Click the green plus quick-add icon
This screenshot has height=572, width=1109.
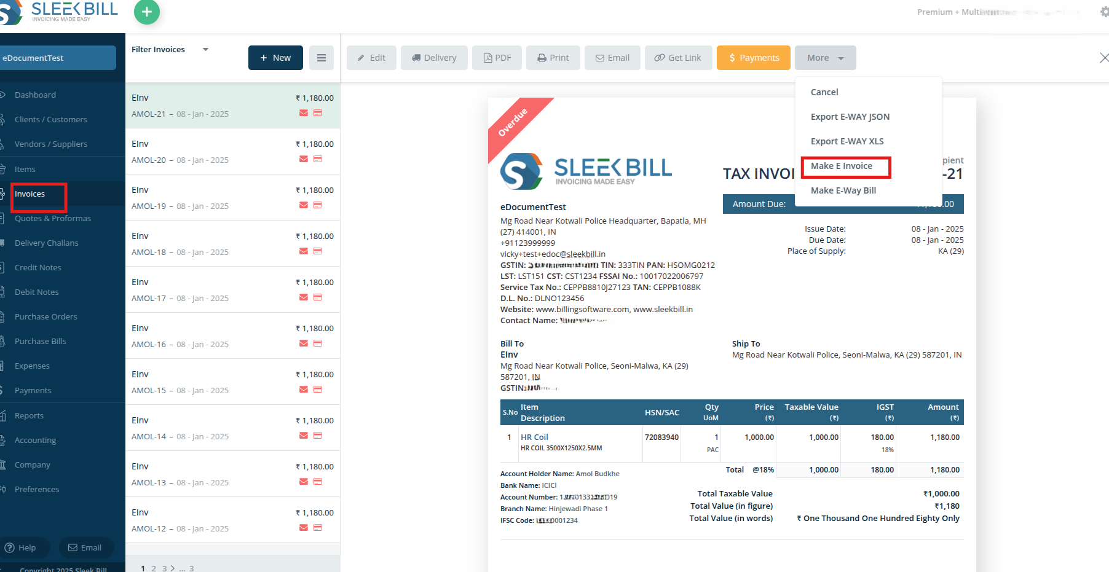click(x=147, y=12)
